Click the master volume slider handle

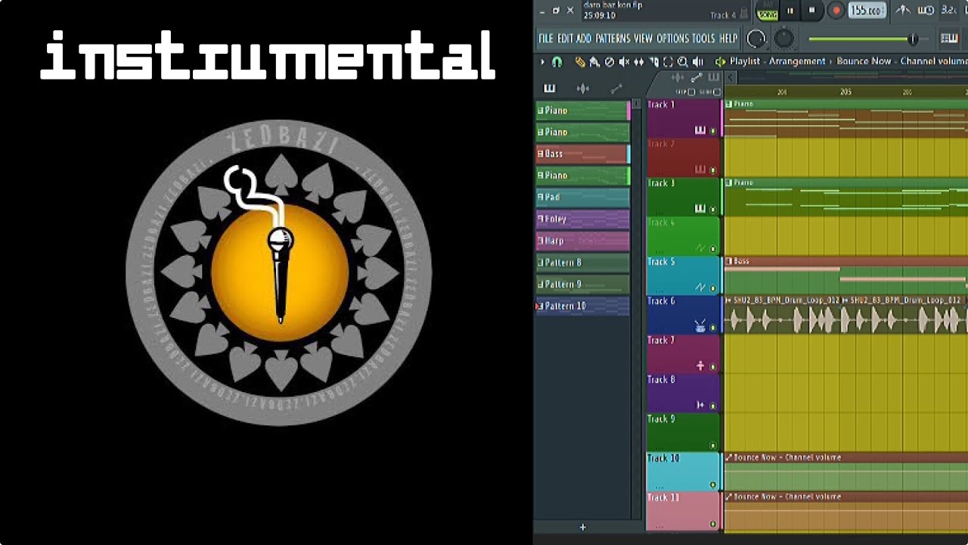coord(913,39)
